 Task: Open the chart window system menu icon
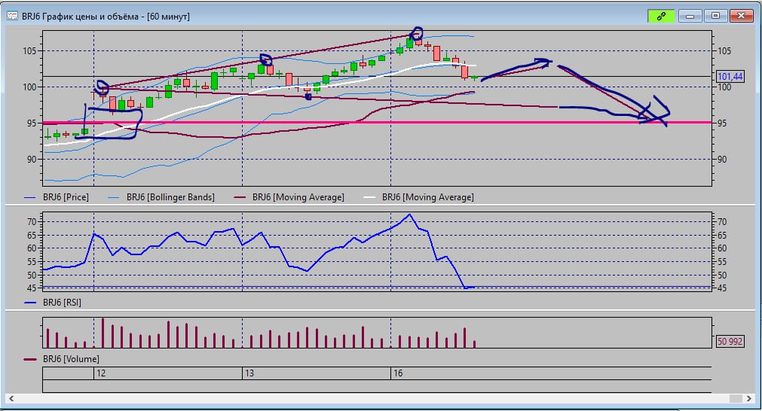point(13,16)
